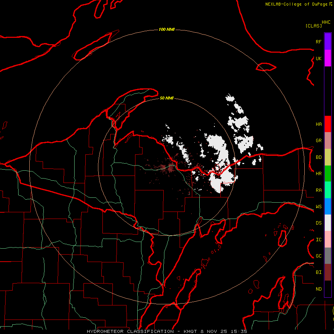The width and height of the screenshot is (334, 334).
Task: Click the 15:35 timestamp
Action: pos(239,331)
